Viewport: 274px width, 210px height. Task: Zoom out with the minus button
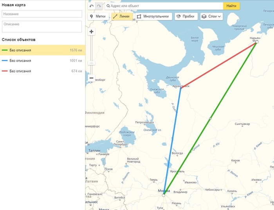coord(92,78)
